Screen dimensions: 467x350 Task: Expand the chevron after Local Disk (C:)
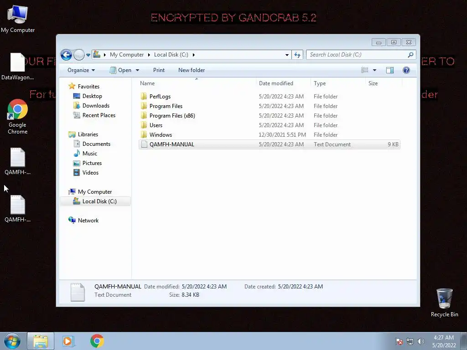pos(193,55)
